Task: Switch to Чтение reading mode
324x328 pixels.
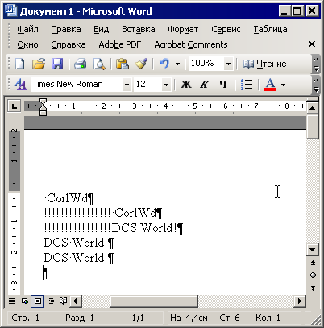Action: point(264,64)
